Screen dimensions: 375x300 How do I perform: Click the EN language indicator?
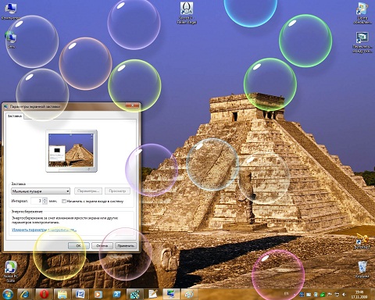pyautogui.click(x=286, y=294)
